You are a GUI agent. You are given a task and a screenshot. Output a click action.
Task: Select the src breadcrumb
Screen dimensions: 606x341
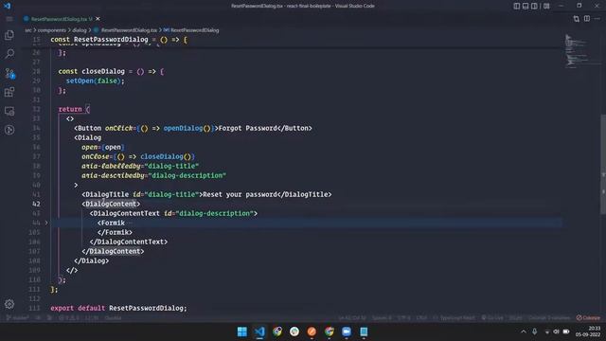pos(28,30)
